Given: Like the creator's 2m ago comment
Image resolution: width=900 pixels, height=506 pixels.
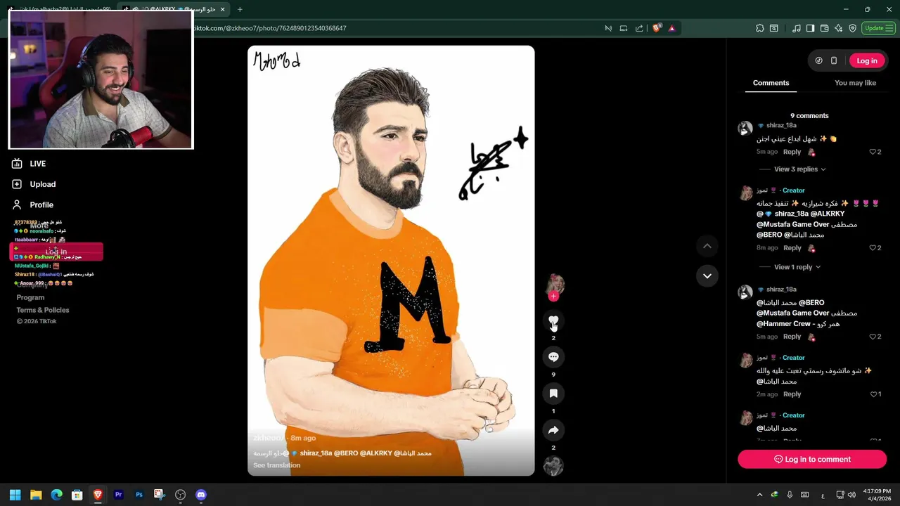Looking at the screenshot, I should [x=873, y=394].
